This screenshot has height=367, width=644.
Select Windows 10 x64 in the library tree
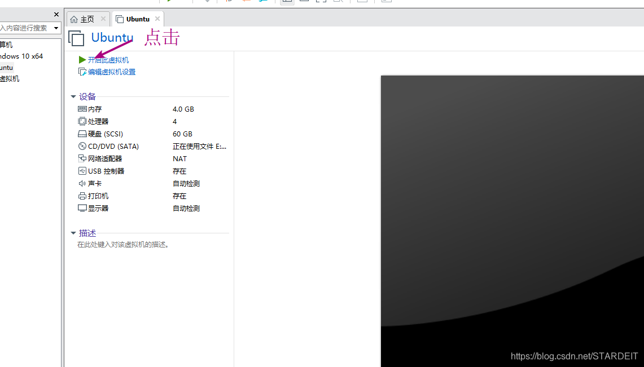[21, 56]
